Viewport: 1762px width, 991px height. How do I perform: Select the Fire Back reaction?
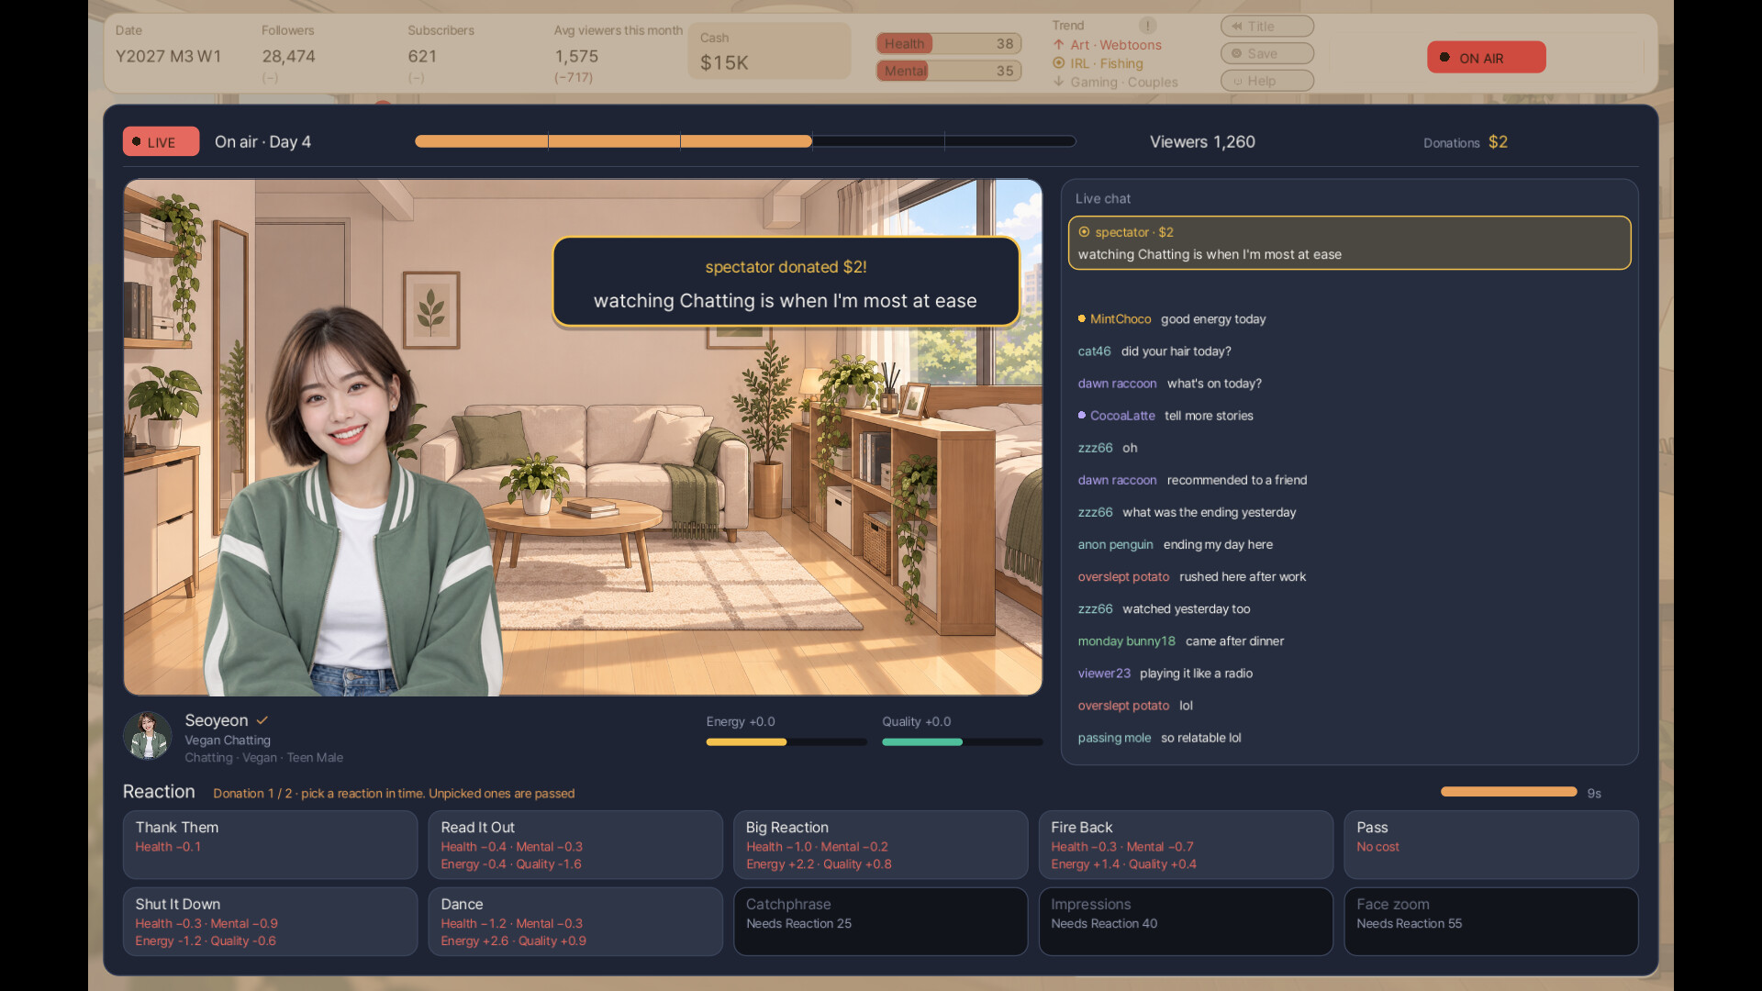click(x=1186, y=844)
